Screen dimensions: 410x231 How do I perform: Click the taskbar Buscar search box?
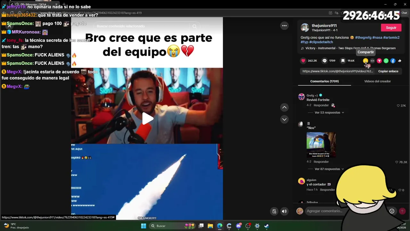tap(172, 226)
